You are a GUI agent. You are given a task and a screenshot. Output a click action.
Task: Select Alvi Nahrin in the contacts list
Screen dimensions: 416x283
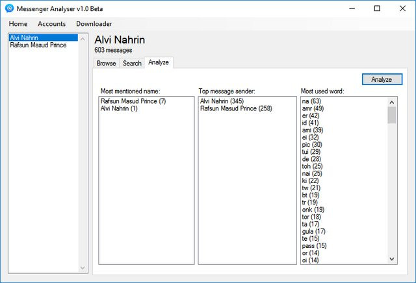point(44,38)
